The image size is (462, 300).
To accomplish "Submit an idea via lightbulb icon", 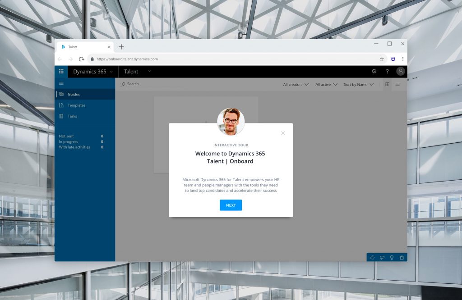I will tap(392, 257).
